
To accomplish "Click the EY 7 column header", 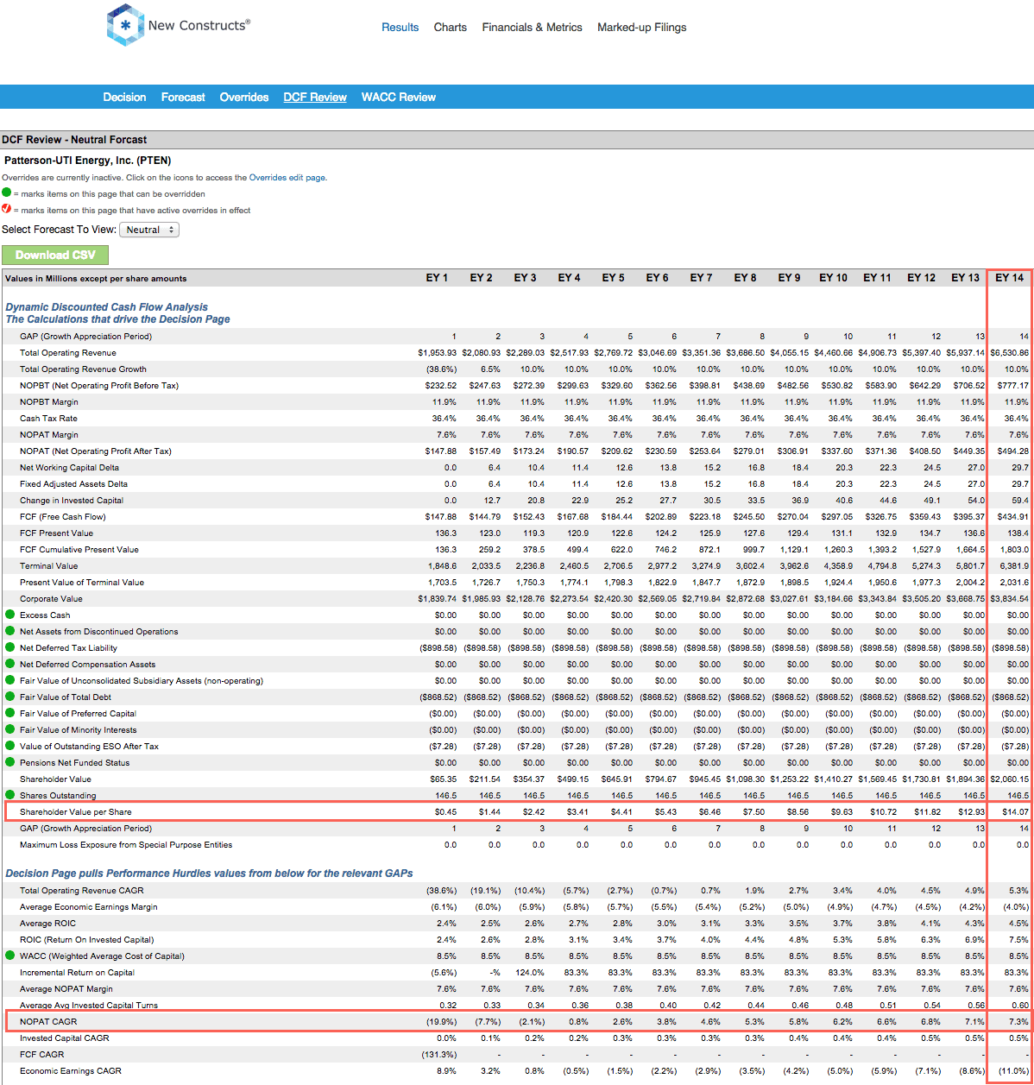I will point(701,278).
